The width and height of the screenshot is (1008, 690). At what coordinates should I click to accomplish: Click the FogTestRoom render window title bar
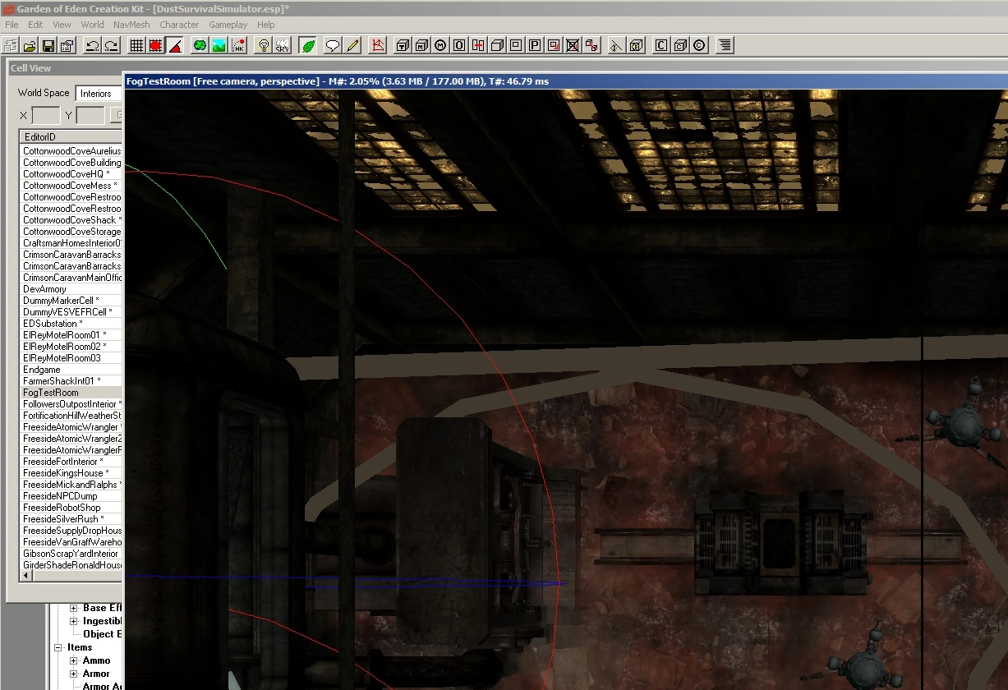[565, 81]
